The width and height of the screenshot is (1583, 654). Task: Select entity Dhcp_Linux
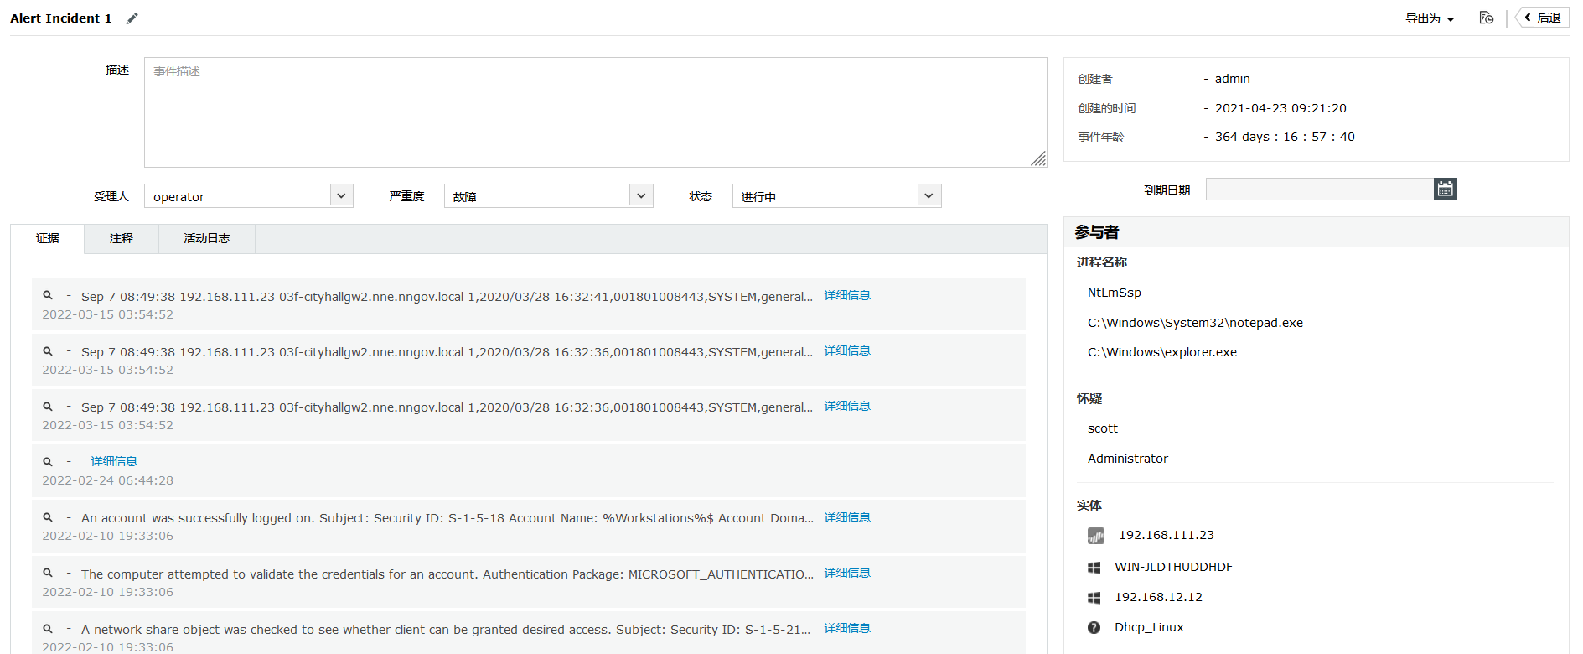click(1149, 627)
